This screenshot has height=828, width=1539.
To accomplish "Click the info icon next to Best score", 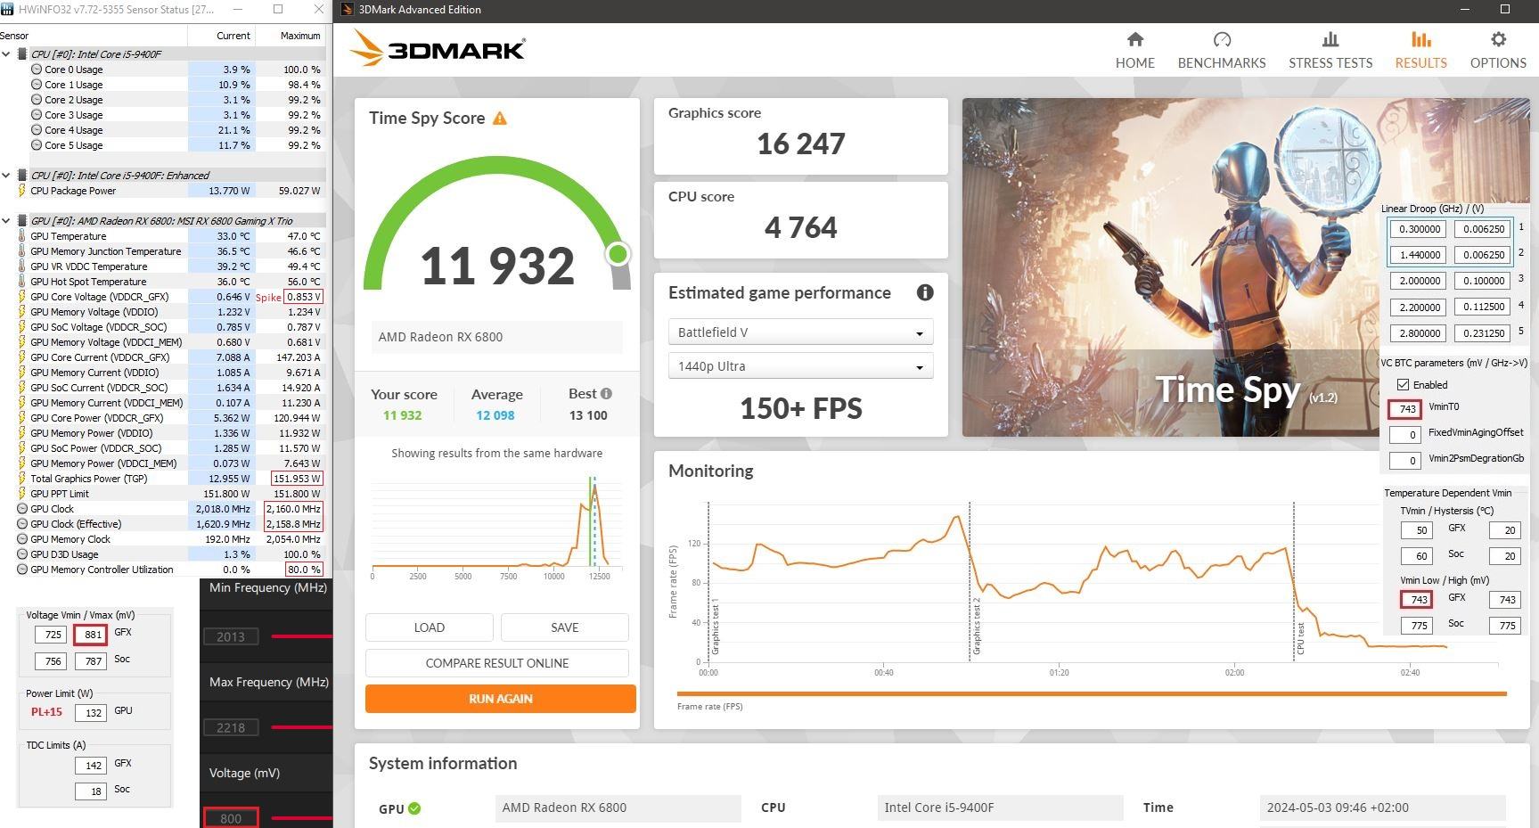I will (x=606, y=393).
